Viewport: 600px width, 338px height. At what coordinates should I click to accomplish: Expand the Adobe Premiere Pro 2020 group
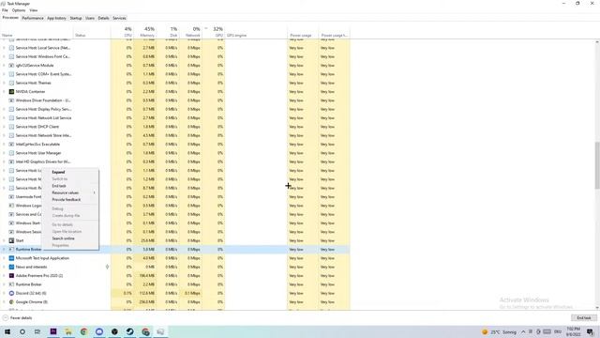pos(4,275)
